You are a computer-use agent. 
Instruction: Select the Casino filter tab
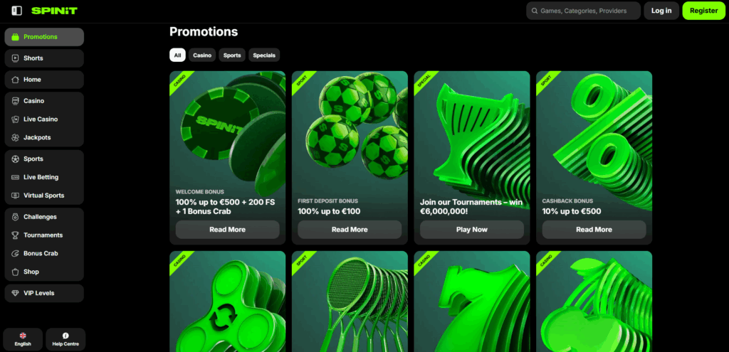[202, 55]
